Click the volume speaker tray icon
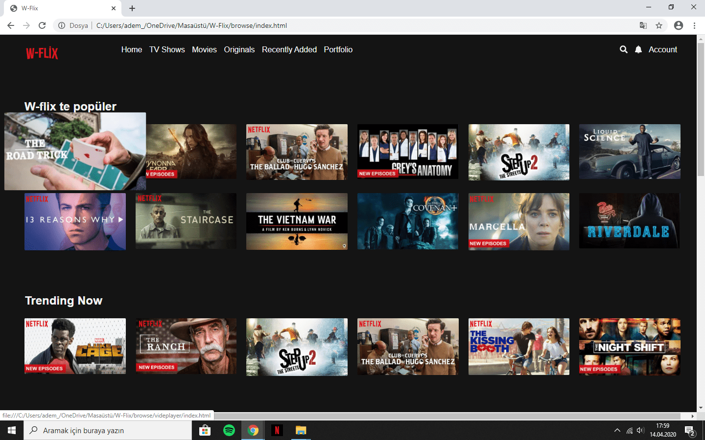The height and width of the screenshot is (440, 705). (640, 430)
